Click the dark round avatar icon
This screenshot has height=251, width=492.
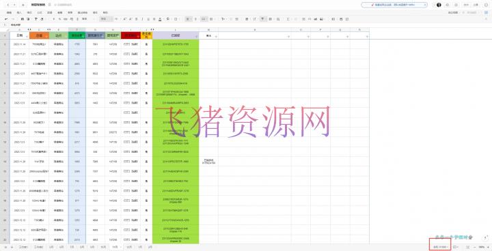click(x=439, y=5)
